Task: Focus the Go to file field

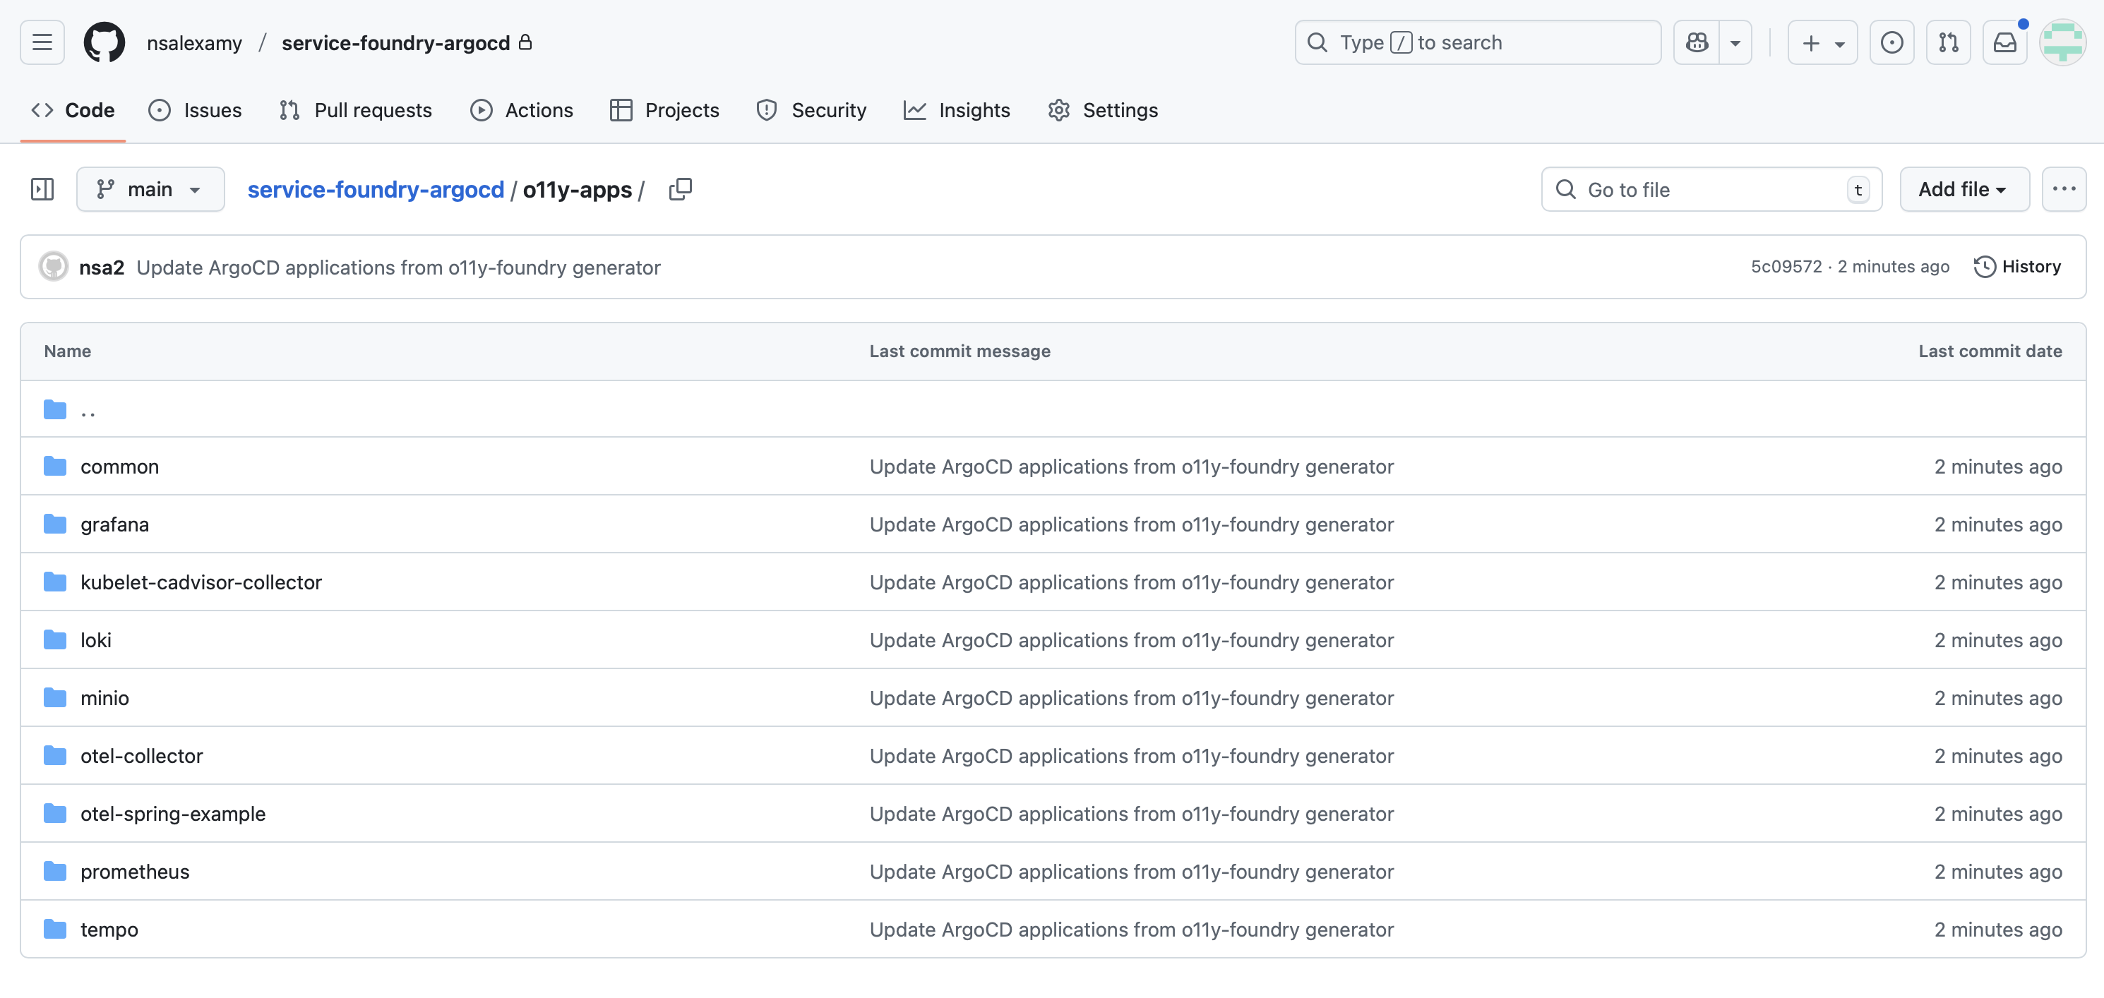Action: tap(1712, 189)
